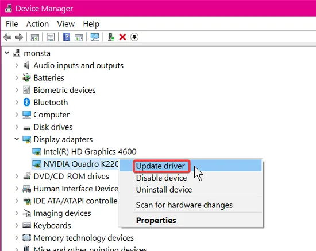This screenshot has width=316, height=251.
Task: Click the Keyboards category icon
Action: click(x=26, y=225)
